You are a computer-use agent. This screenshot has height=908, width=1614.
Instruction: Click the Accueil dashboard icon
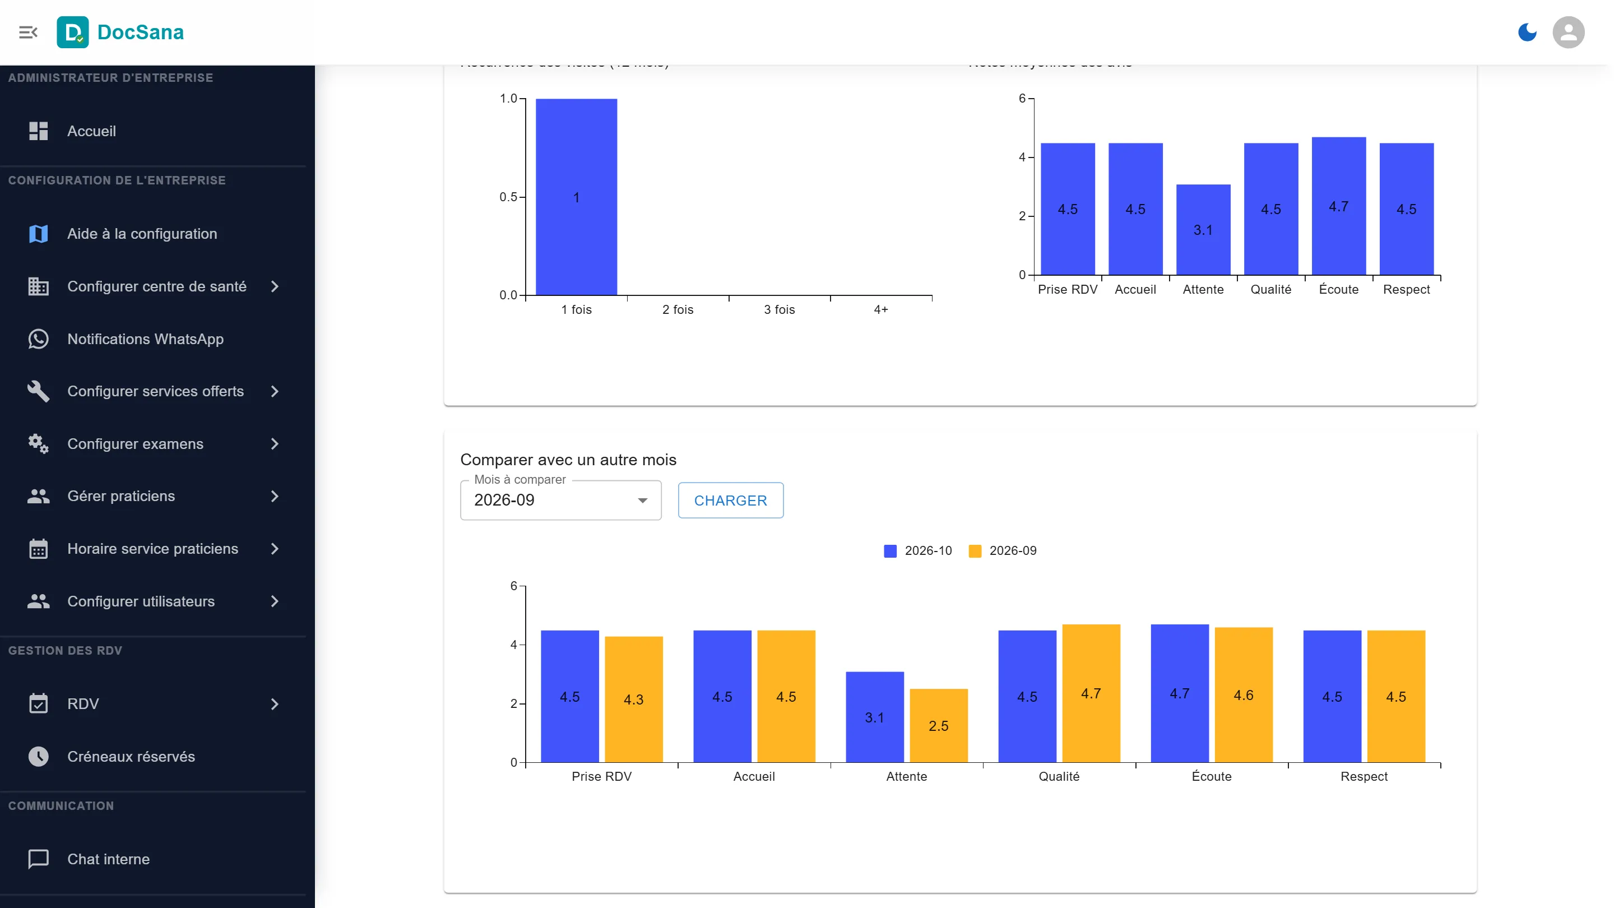pyautogui.click(x=38, y=131)
